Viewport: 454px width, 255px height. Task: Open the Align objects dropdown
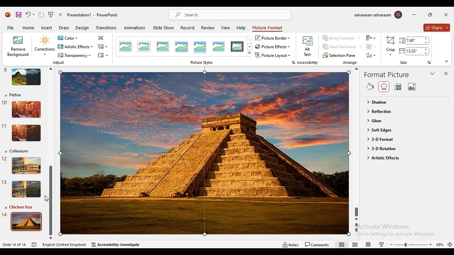click(371, 38)
